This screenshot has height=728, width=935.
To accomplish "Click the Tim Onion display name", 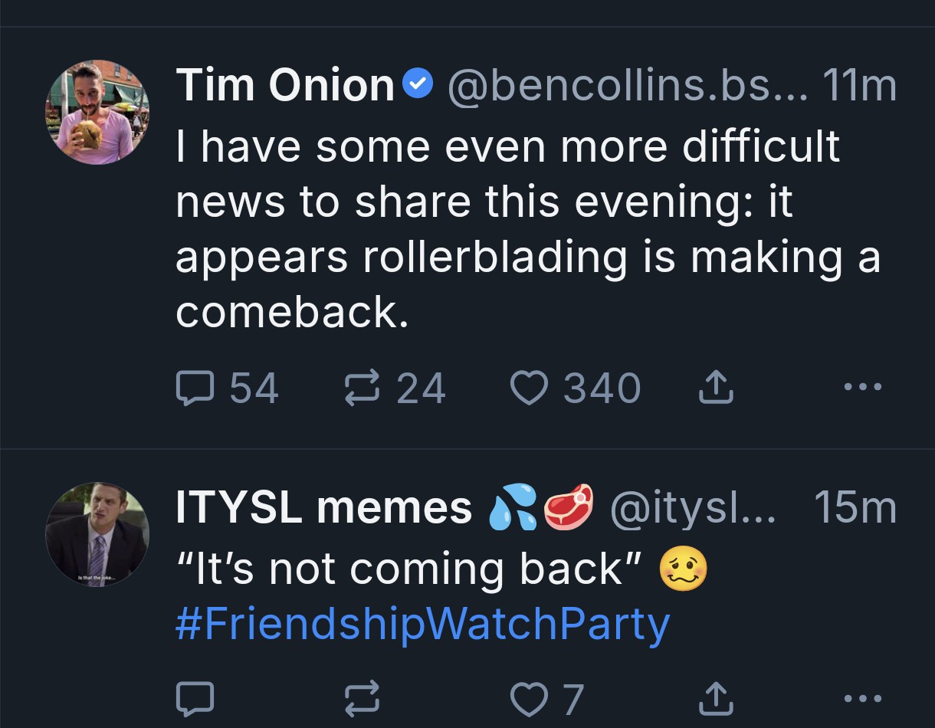I will coord(284,84).
